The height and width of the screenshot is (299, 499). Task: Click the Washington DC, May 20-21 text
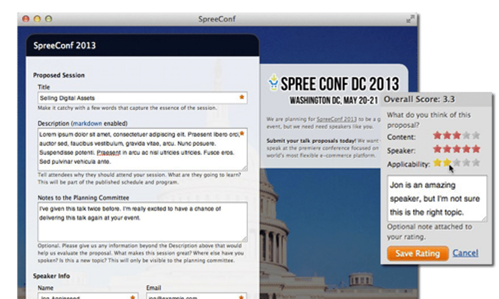[334, 100]
